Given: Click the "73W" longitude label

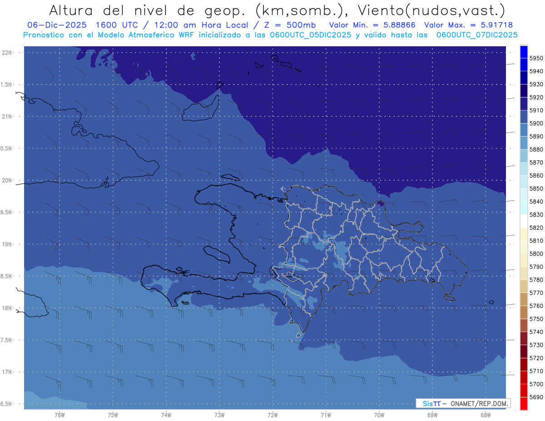Looking at the screenshot, I should 219,415.
